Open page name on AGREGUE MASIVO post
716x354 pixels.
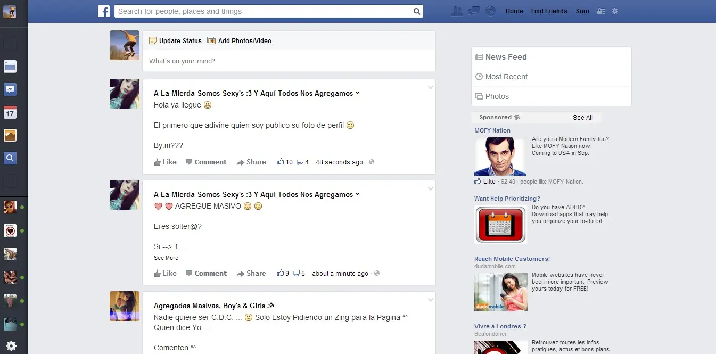[x=257, y=194]
